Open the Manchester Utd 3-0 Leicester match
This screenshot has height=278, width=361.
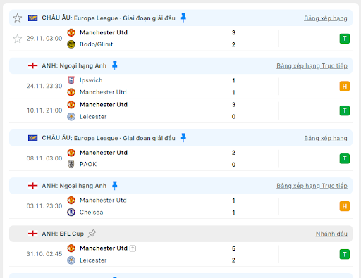pyautogui.click(x=180, y=110)
